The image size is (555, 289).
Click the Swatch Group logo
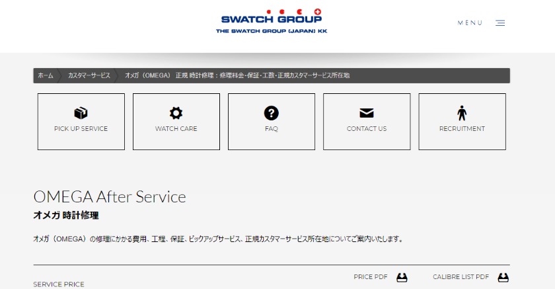[272, 21]
